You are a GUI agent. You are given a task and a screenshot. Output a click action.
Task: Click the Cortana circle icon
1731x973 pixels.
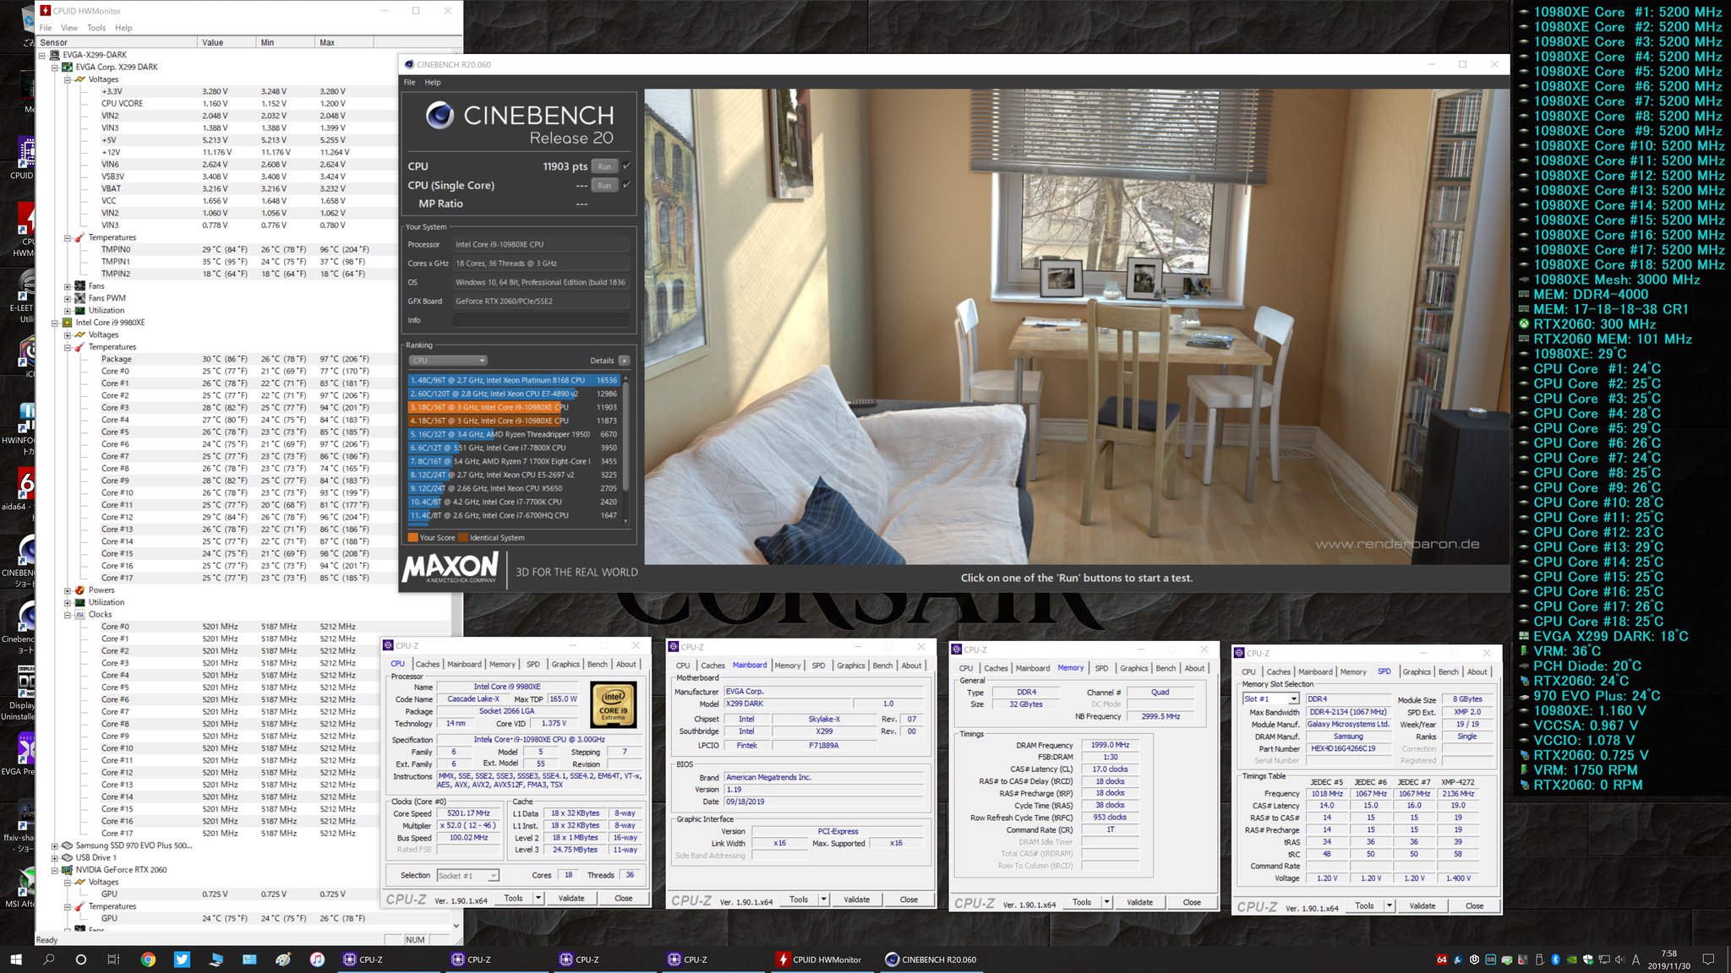81,959
